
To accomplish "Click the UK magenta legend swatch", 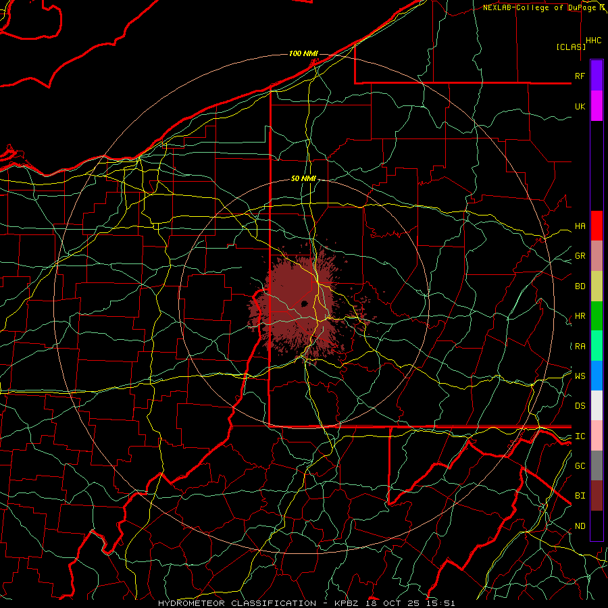I will [x=597, y=106].
